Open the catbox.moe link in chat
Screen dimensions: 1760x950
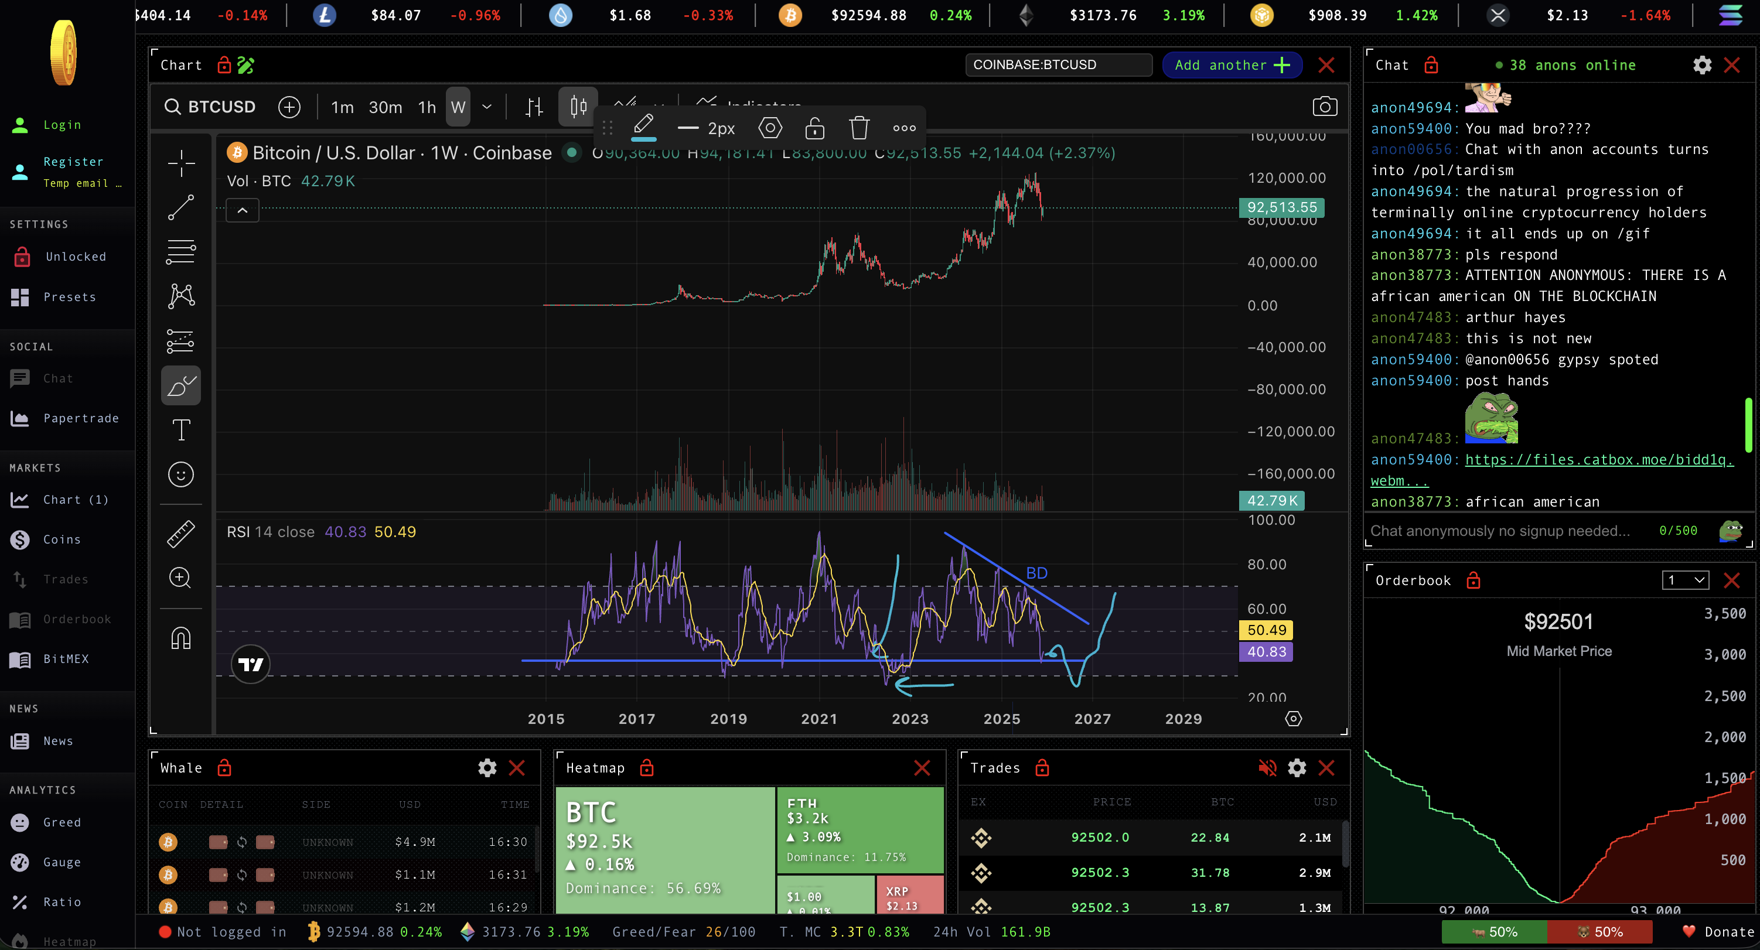(x=1598, y=460)
